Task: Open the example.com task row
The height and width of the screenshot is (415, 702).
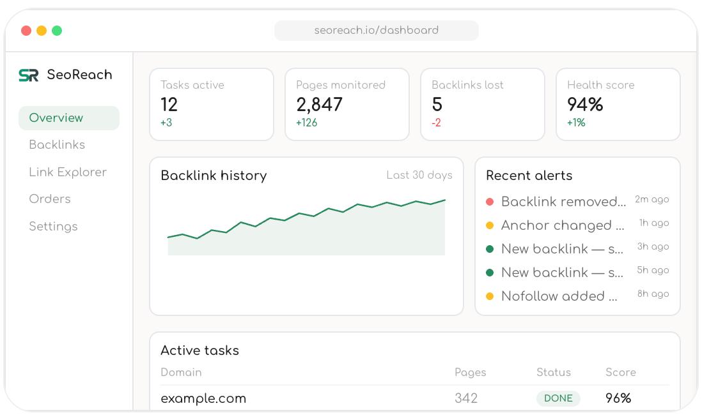Action: point(414,398)
